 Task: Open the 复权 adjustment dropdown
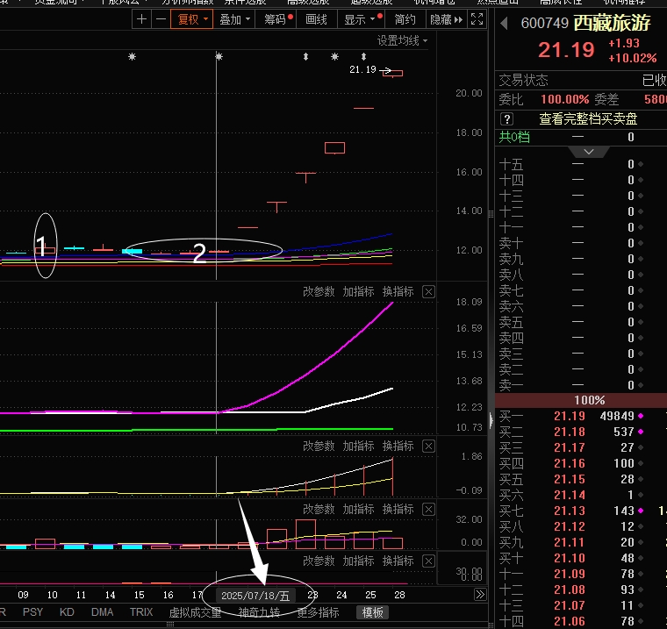click(x=192, y=19)
